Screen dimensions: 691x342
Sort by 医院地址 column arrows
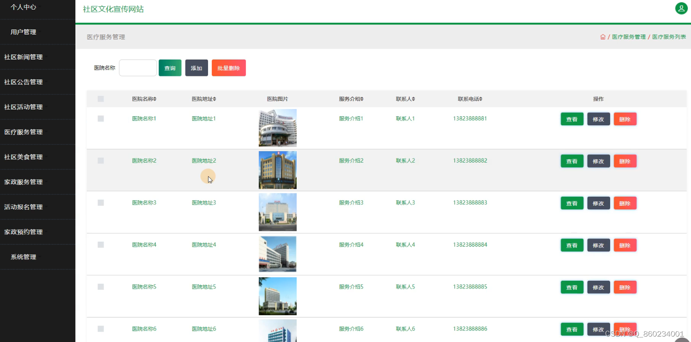click(214, 99)
